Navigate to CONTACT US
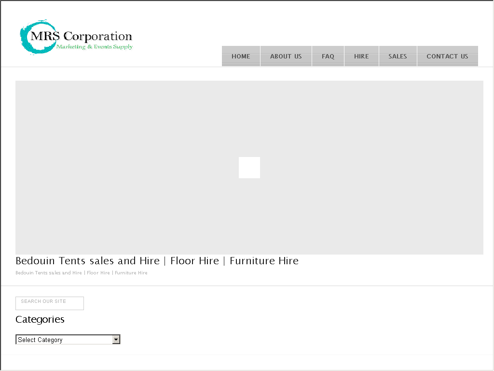This screenshot has width=494, height=371. coord(447,56)
